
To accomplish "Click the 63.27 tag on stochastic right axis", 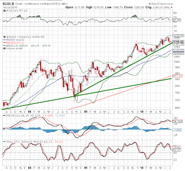I will pos(177,150).
